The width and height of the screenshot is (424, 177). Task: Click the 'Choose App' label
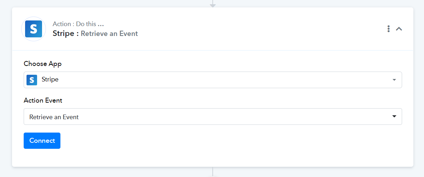click(x=43, y=64)
